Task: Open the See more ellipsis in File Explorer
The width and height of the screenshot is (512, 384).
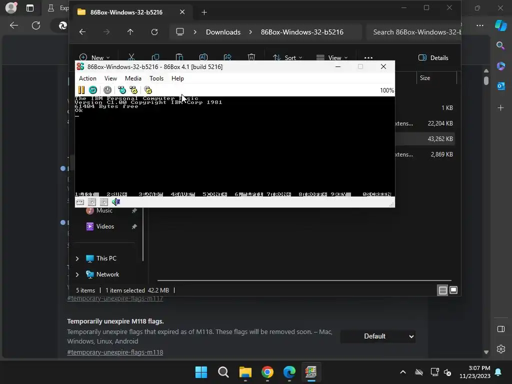Action: point(368,58)
